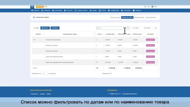This screenshot has height=107, width=190.
Task: Switch to the Проданные услуги tab
Action: point(115,18)
